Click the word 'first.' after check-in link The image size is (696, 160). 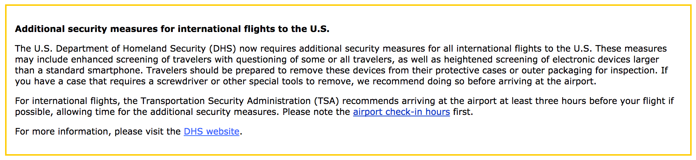click(463, 112)
